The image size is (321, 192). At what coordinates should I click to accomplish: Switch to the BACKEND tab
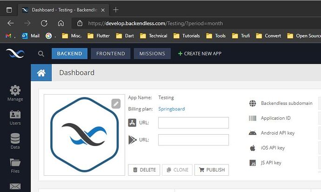click(x=70, y=54)
